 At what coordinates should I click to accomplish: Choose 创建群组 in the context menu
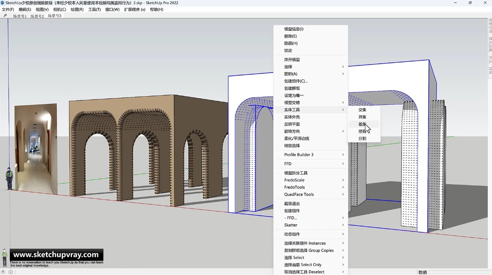(x=310, y=88)
